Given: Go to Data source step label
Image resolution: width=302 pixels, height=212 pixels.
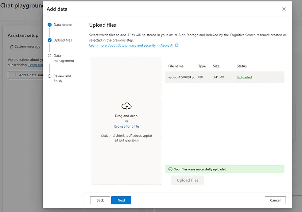Looking at the screenshot, I should tap(63, 25).
